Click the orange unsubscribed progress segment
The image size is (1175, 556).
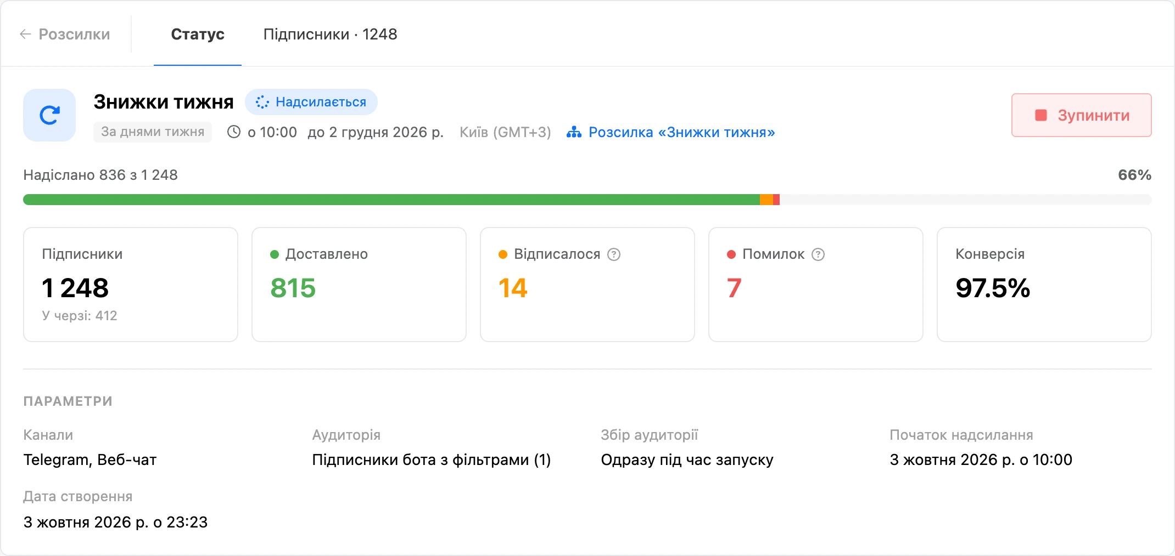(766, 200)
